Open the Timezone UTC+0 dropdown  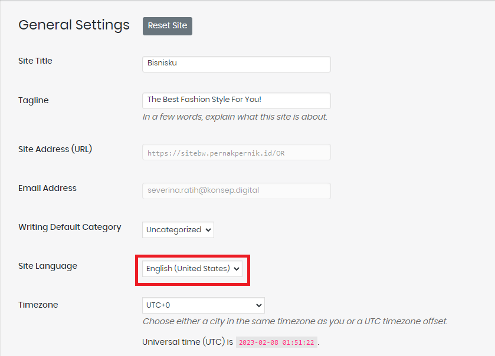coord(203,305)
